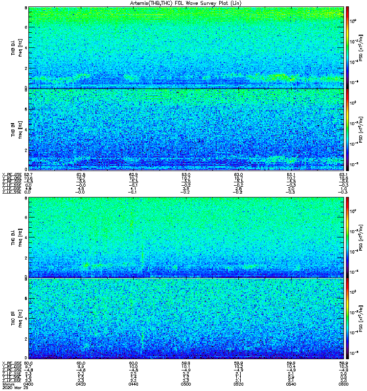Click the "2020 Mar 25" date label
Viewport: 367px width, 391px height.
click(15, 388)
